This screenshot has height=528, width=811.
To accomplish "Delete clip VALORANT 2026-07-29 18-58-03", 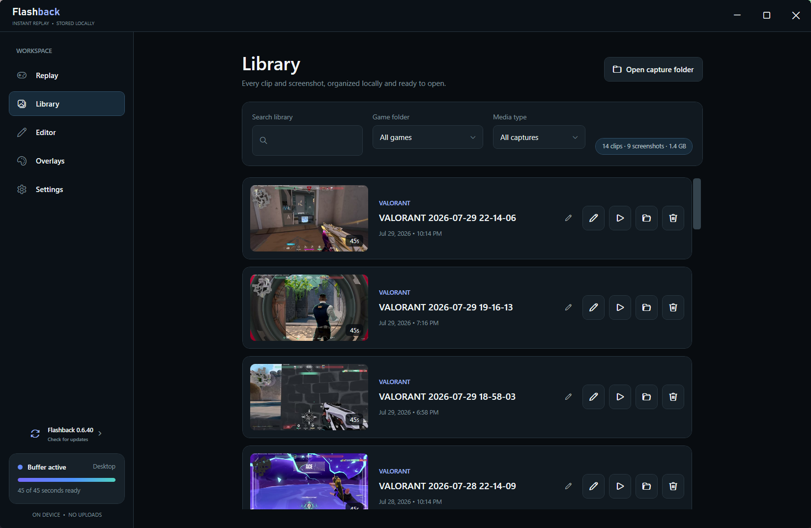I will point(673,397).
